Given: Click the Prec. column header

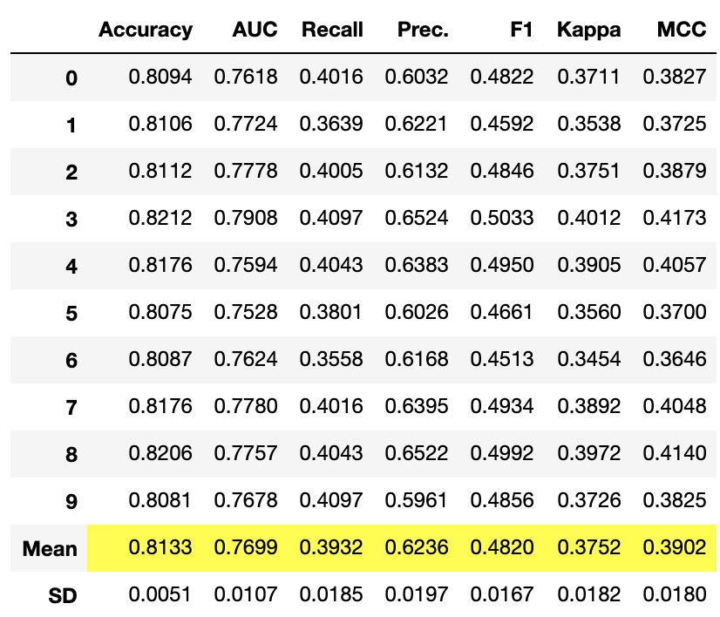Looking at the screenshot, I should [423, 30].
